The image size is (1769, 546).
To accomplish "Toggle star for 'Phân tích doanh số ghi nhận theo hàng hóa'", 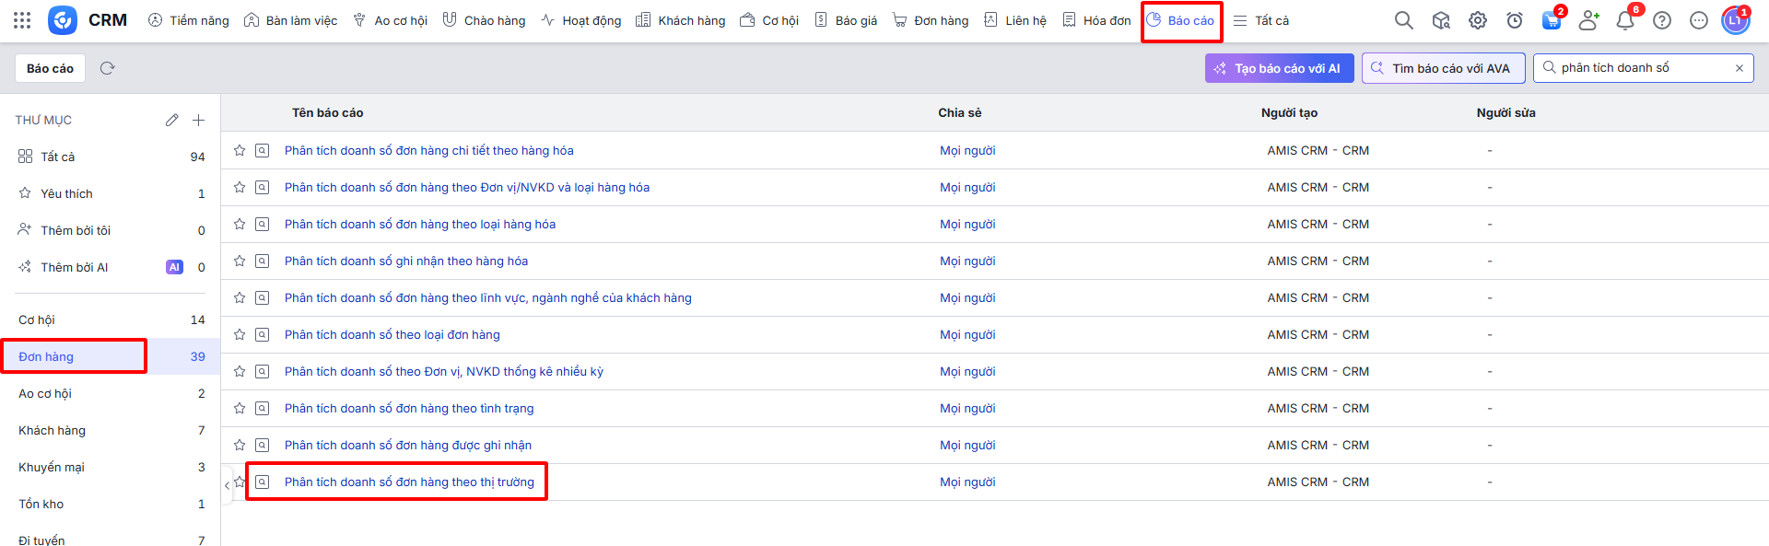I will pos(240,261).
